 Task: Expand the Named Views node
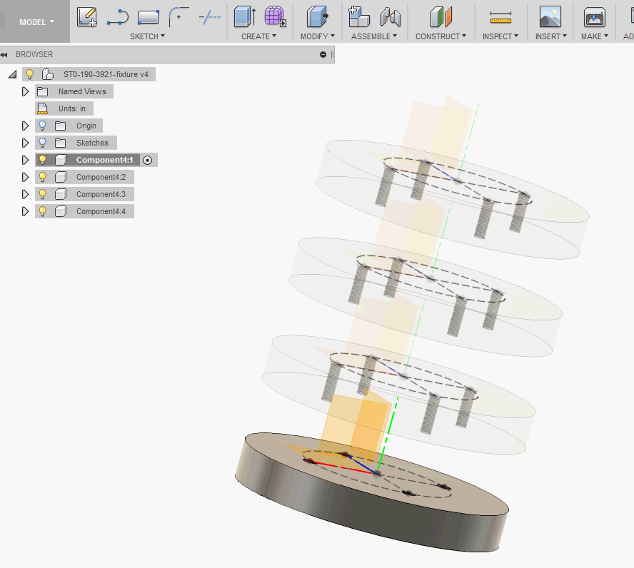25,92
